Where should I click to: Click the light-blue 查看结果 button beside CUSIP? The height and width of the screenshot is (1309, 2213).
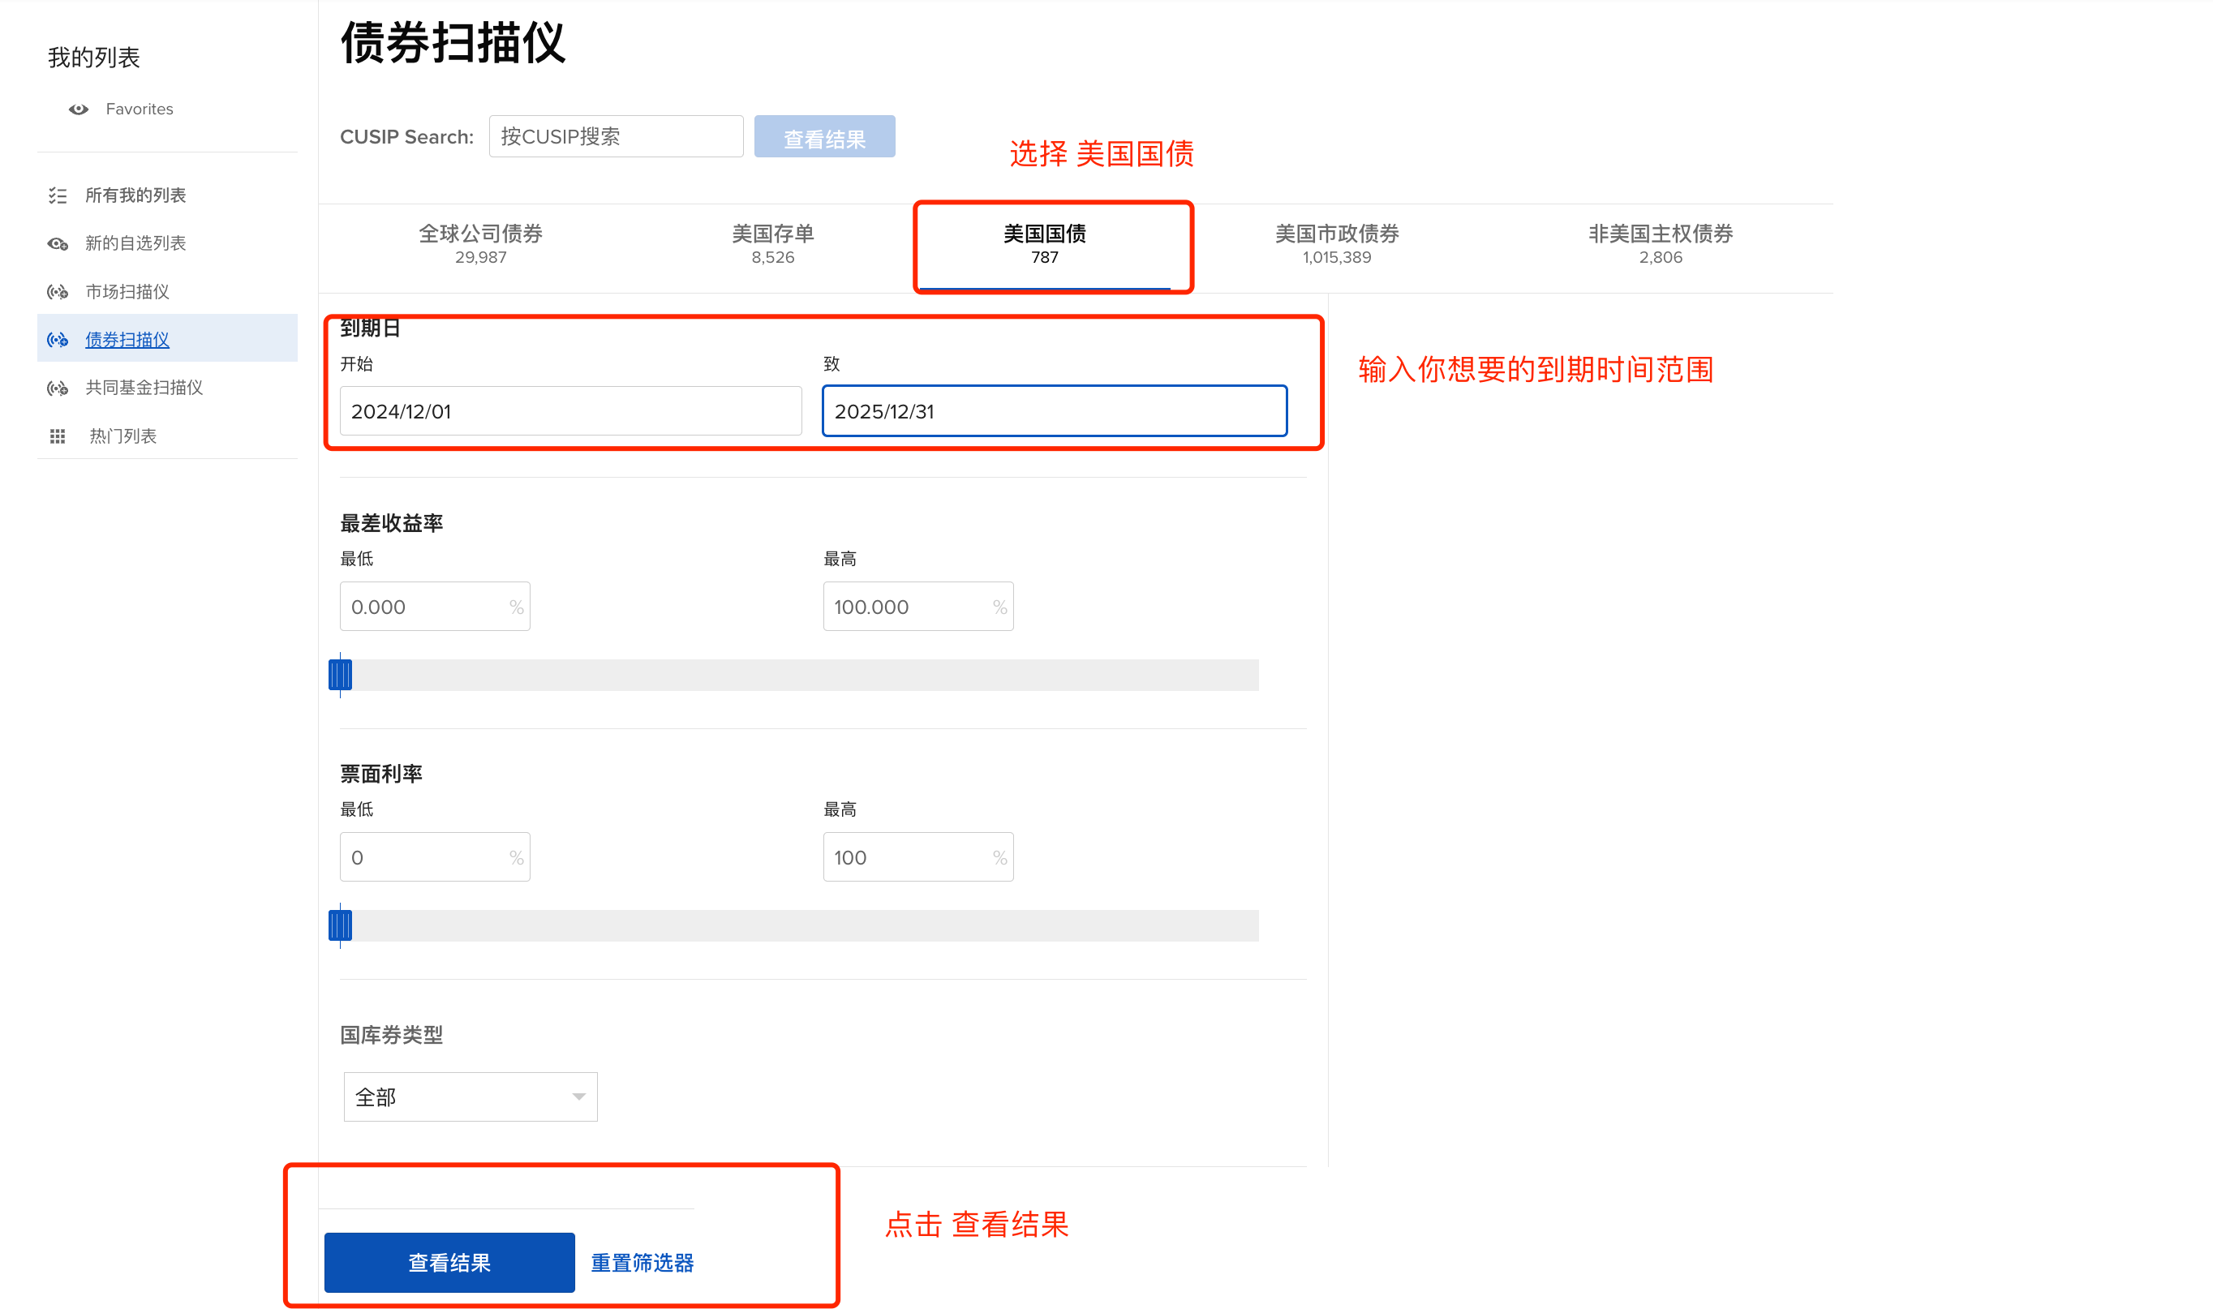coord(825,137)
